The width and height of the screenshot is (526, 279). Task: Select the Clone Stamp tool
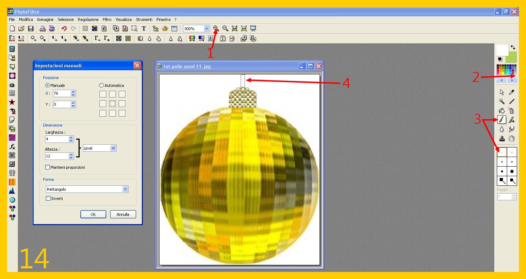501,138
